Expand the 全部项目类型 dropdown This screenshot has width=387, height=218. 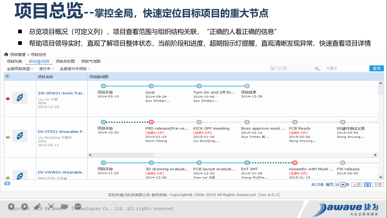coord(20,69)
